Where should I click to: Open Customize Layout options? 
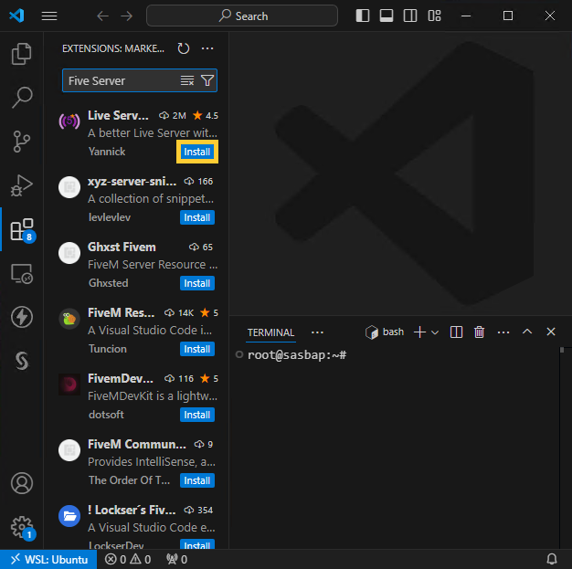click(434, 16)
